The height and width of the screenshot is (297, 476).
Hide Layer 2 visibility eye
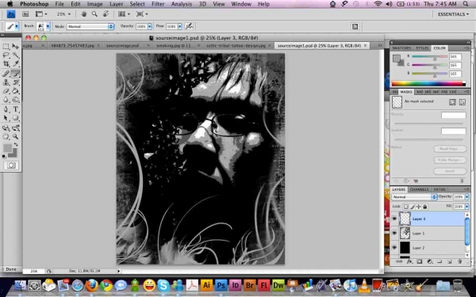tap(394, 248)
